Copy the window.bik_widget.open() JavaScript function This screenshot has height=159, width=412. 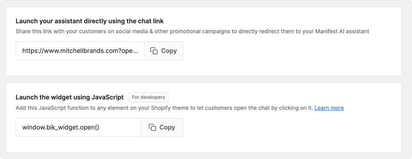[x=162, y=127]
